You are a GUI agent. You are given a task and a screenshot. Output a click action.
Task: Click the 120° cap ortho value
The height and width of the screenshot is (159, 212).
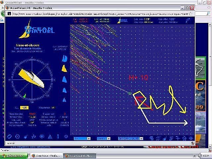pos(172,19)
